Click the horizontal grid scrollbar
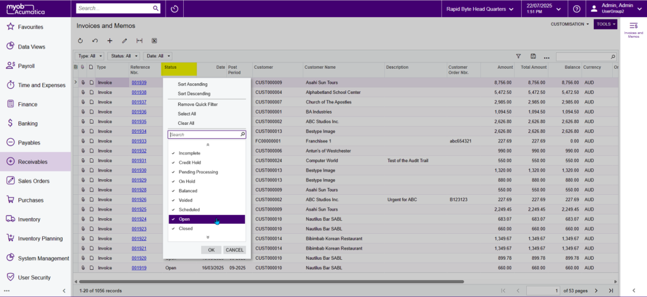 coord(271,282)
